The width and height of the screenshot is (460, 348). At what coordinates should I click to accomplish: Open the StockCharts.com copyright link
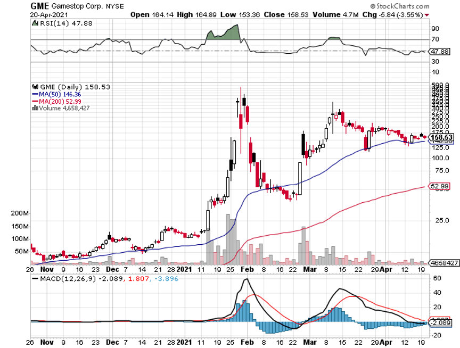pos(399,6)
